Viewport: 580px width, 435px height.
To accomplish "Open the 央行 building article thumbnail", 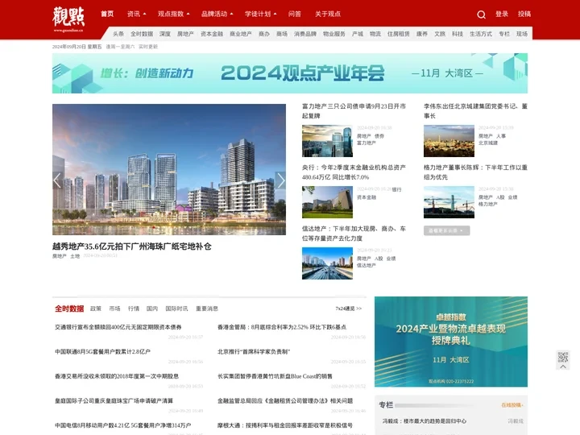I will (327, 202).
